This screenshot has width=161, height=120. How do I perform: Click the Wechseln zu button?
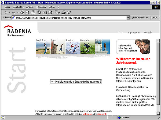point(140,18)
